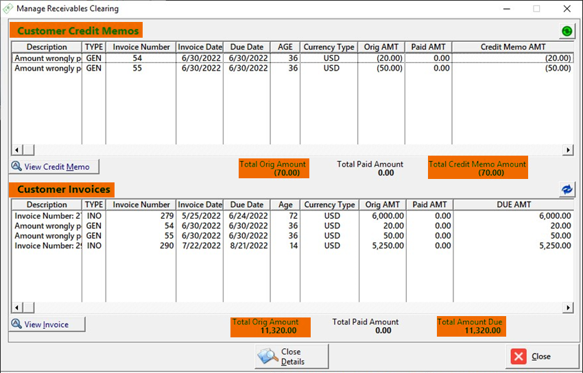The image size is (583, 373).
Task: Sort credit memos by TYPE column header
Action: [x=94, y=47]
